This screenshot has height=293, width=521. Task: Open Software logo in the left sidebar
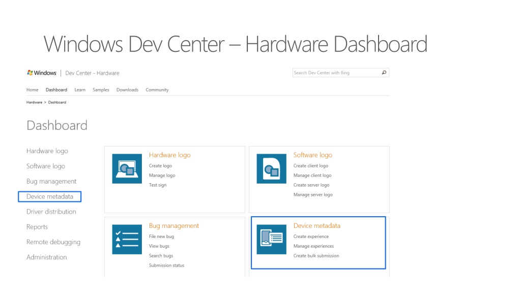click(x=46, y=166)
